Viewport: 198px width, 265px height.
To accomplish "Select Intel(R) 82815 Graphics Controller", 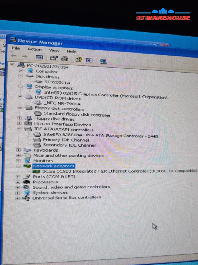I will point(105,95).
